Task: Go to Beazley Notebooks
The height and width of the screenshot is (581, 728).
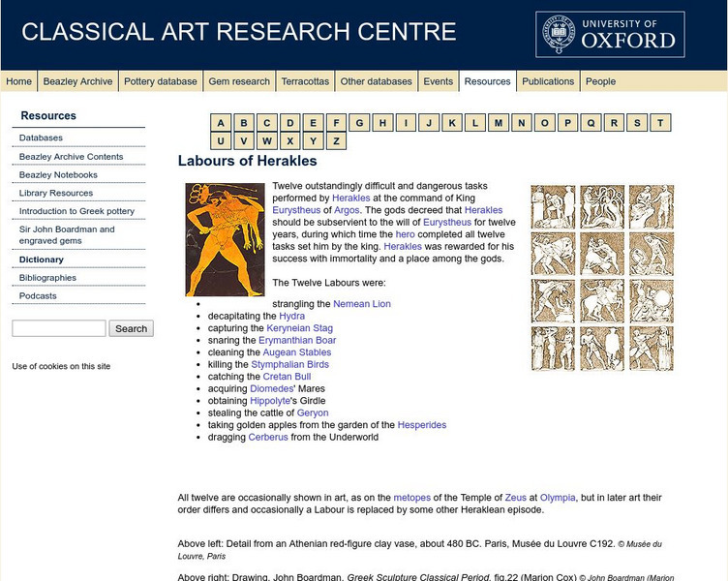Action: [58, 174]
